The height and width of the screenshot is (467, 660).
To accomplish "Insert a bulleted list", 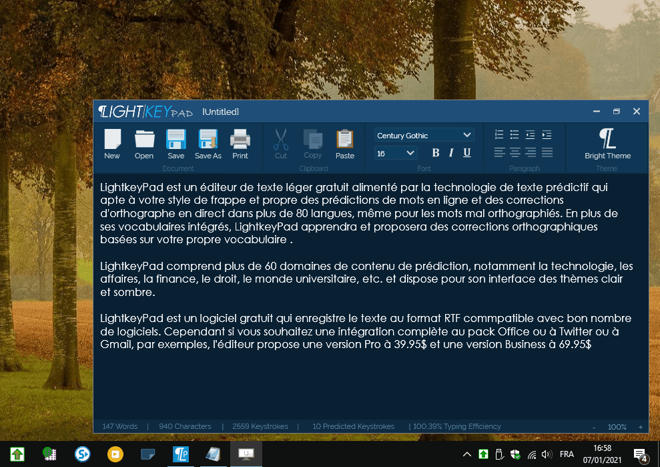I will click(515, 135).
